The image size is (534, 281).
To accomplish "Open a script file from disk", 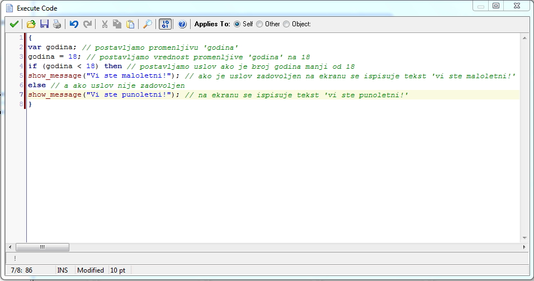I will [x=31, y=24].
